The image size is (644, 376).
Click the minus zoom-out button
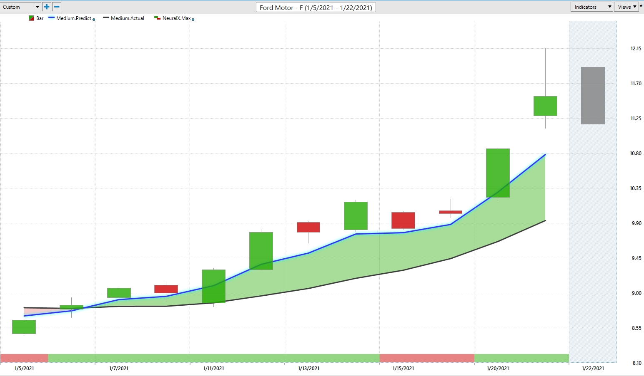(x=57, y=7)
